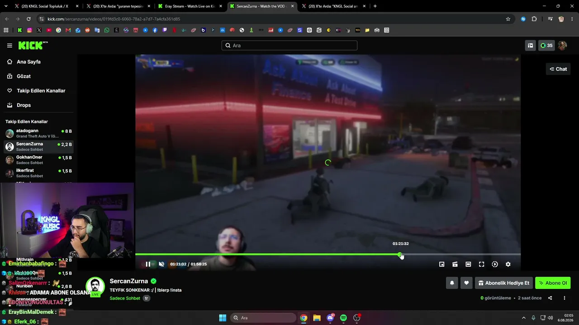Go back to previous page
The image size is (579, 325).
(x=7, y=19)
